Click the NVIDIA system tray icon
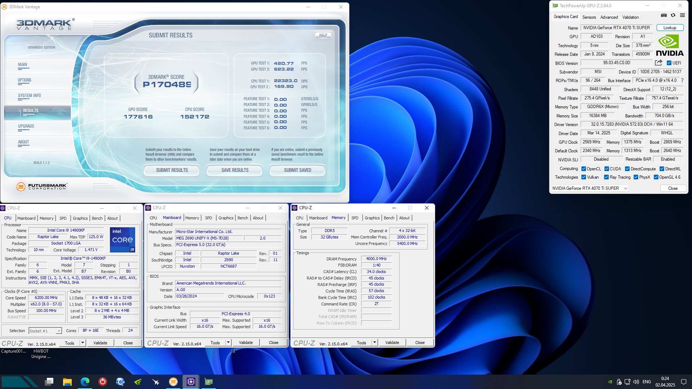The image size is (692, 389). click(610, 382)
